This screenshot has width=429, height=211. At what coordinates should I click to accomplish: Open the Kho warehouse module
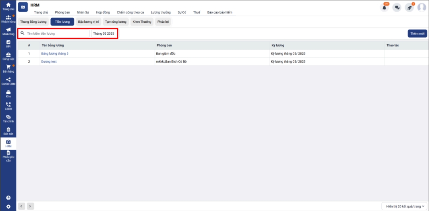coord(8,94)
